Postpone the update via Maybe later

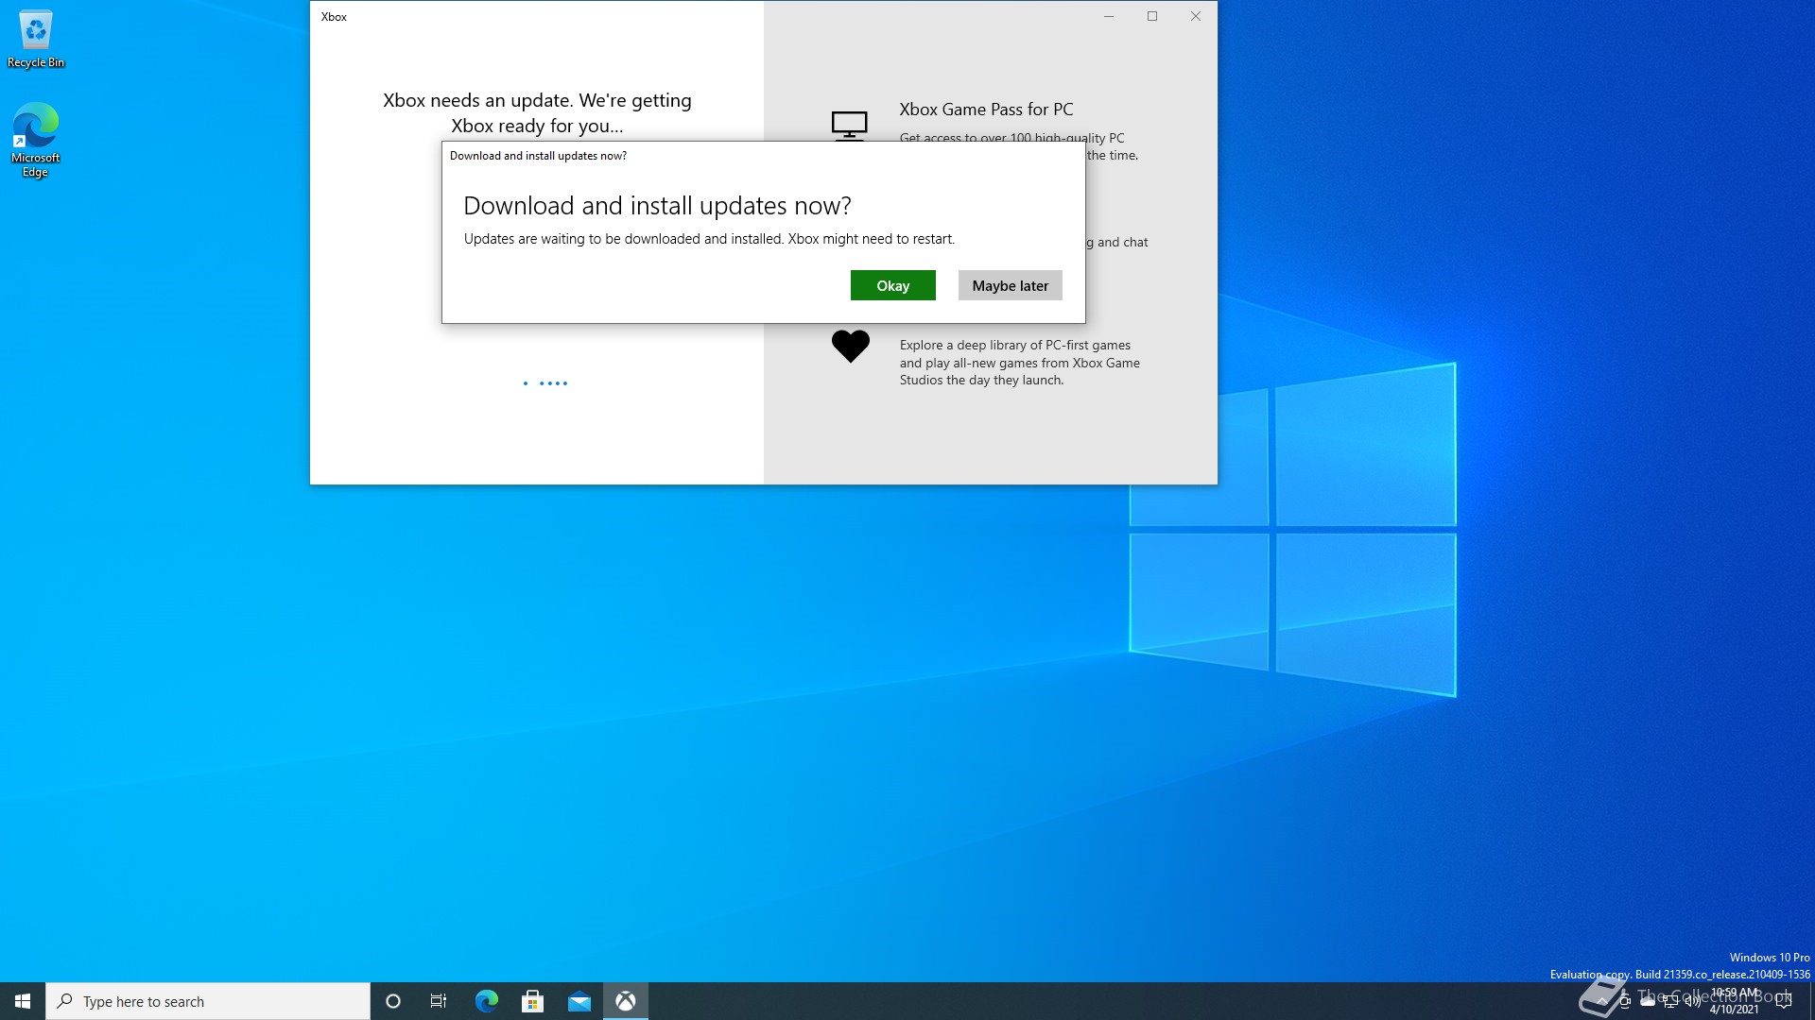tap(1010, 285)
